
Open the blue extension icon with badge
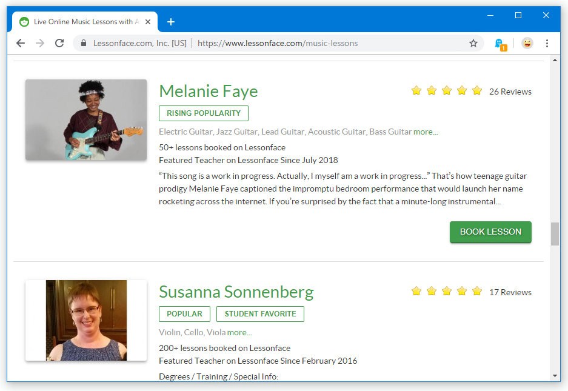(500, 44)
